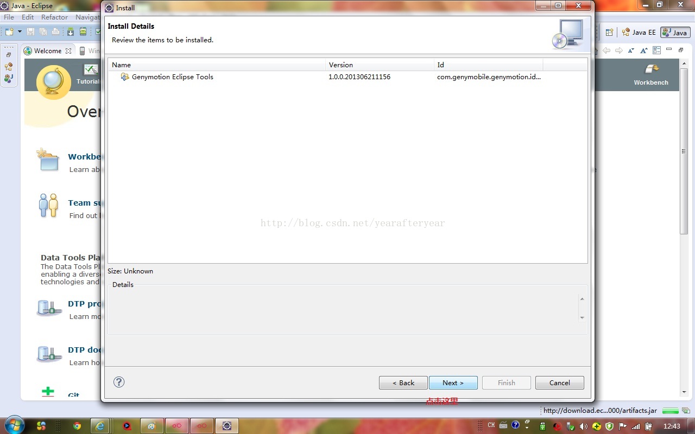The image size is (695, 434).
Task: Click the Details box scroll up arrow
Action: (x=582, y=299)
